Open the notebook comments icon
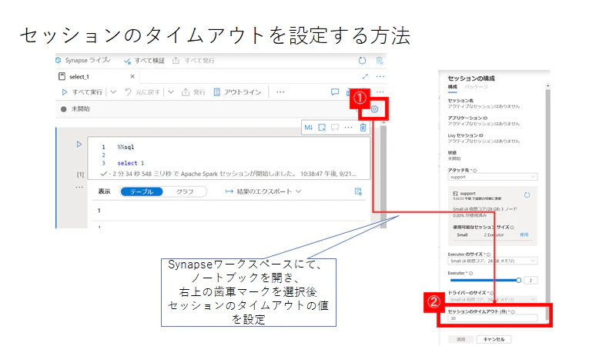This screenshot has width=616, height=346. tap(335, 92)
